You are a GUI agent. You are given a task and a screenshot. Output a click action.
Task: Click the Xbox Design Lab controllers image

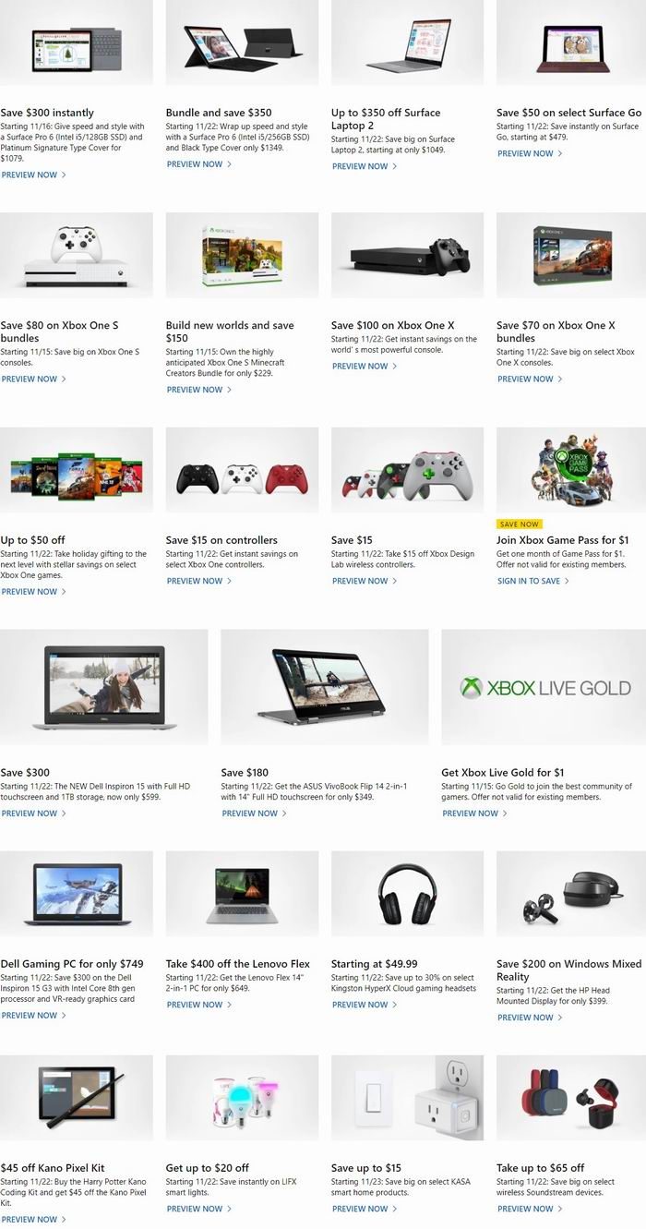[x=407, y=470]
